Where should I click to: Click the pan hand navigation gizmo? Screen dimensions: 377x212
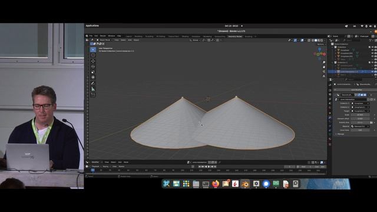pos(324,67)
